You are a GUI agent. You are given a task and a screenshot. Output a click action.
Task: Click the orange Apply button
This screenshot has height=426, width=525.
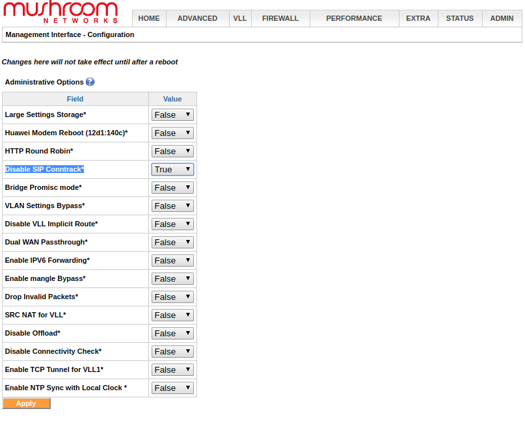pyautogui.click(x=26, y=403)
